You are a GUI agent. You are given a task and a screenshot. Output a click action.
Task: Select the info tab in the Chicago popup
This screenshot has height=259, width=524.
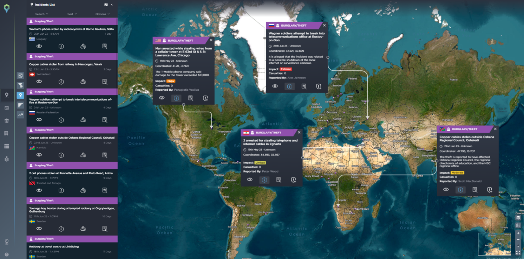pyautogui.click(x=176, y=98)
